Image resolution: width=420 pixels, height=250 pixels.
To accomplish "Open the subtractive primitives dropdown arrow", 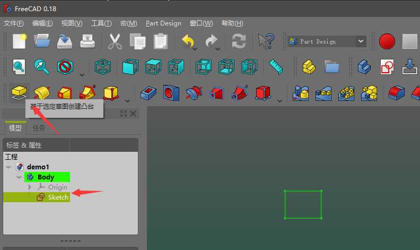I will [x=279, y=101].
